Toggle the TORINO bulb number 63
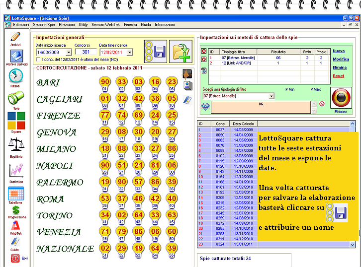Image resolution: width=361 pixels, height=267 pixels. click(x=172, y=217)
